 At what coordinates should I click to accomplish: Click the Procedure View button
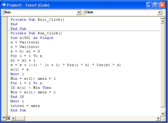pyautogui.click(x=4, y=118)
